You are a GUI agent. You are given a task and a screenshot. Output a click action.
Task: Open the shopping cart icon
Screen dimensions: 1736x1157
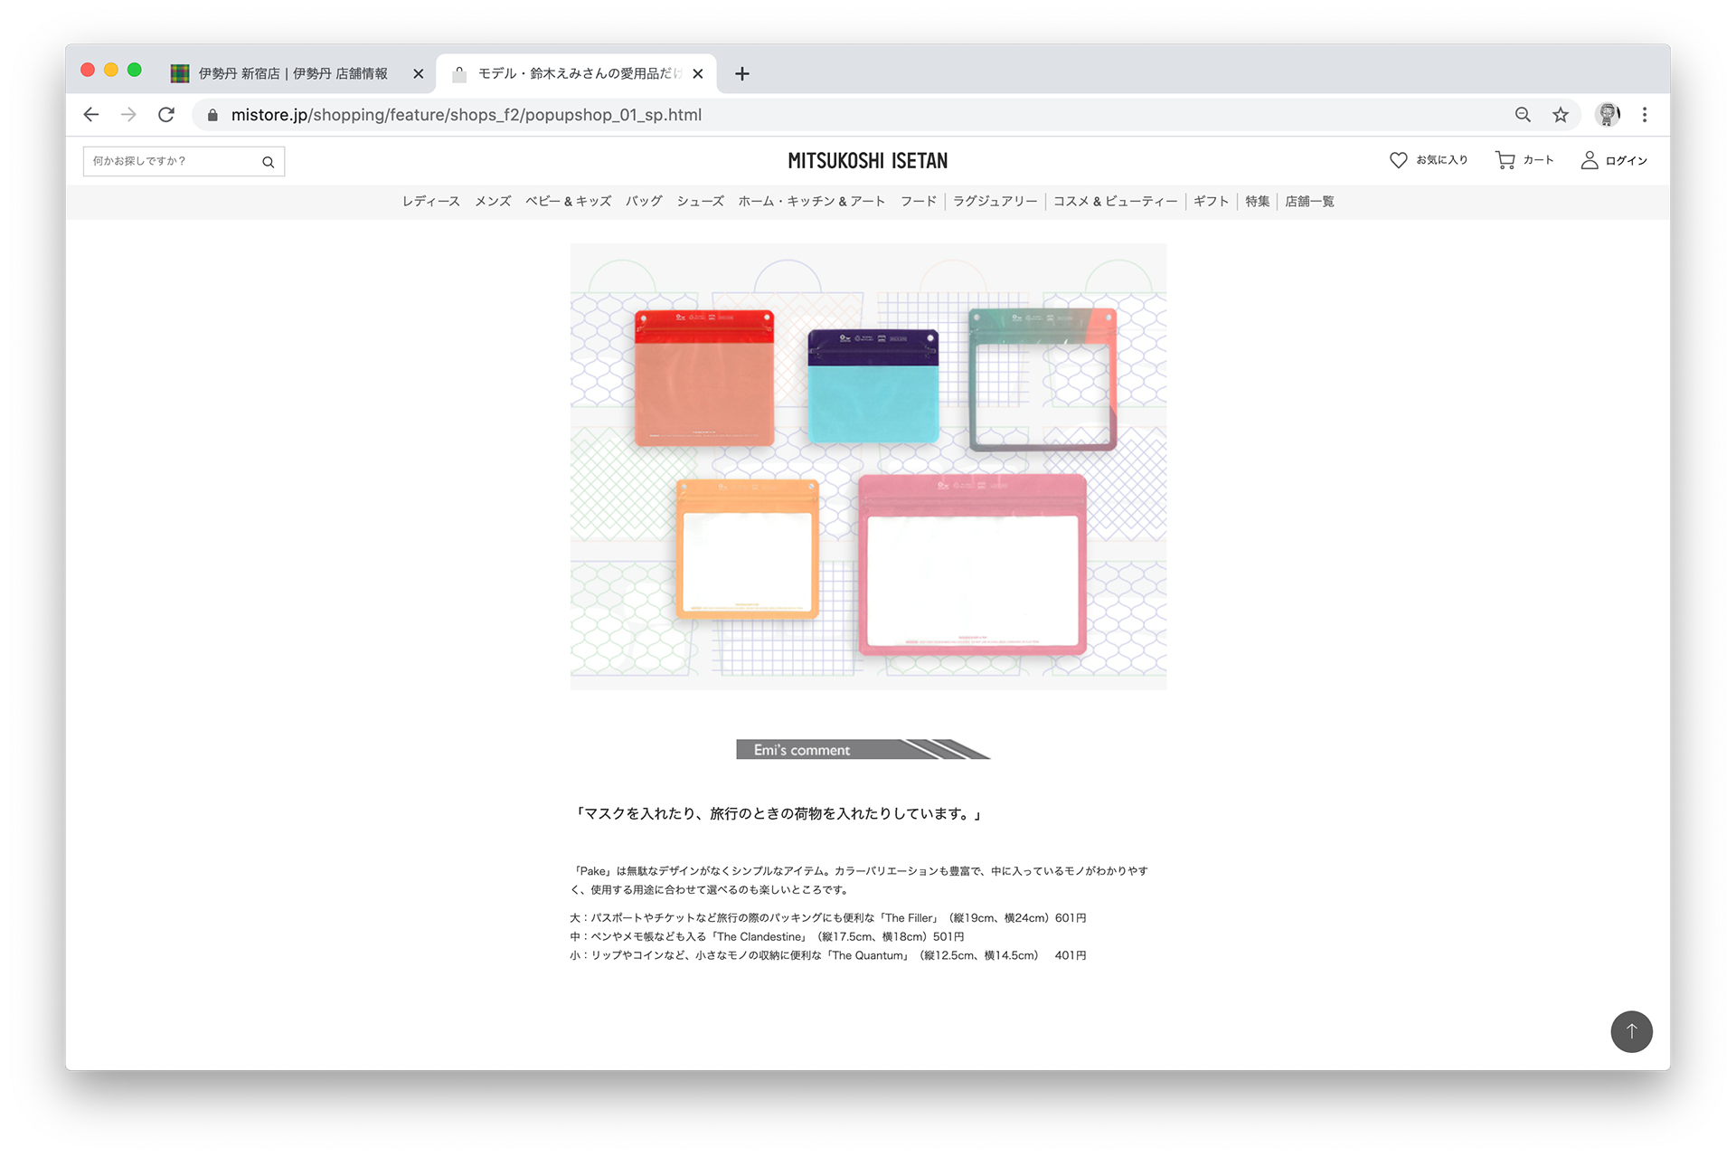1505,160
